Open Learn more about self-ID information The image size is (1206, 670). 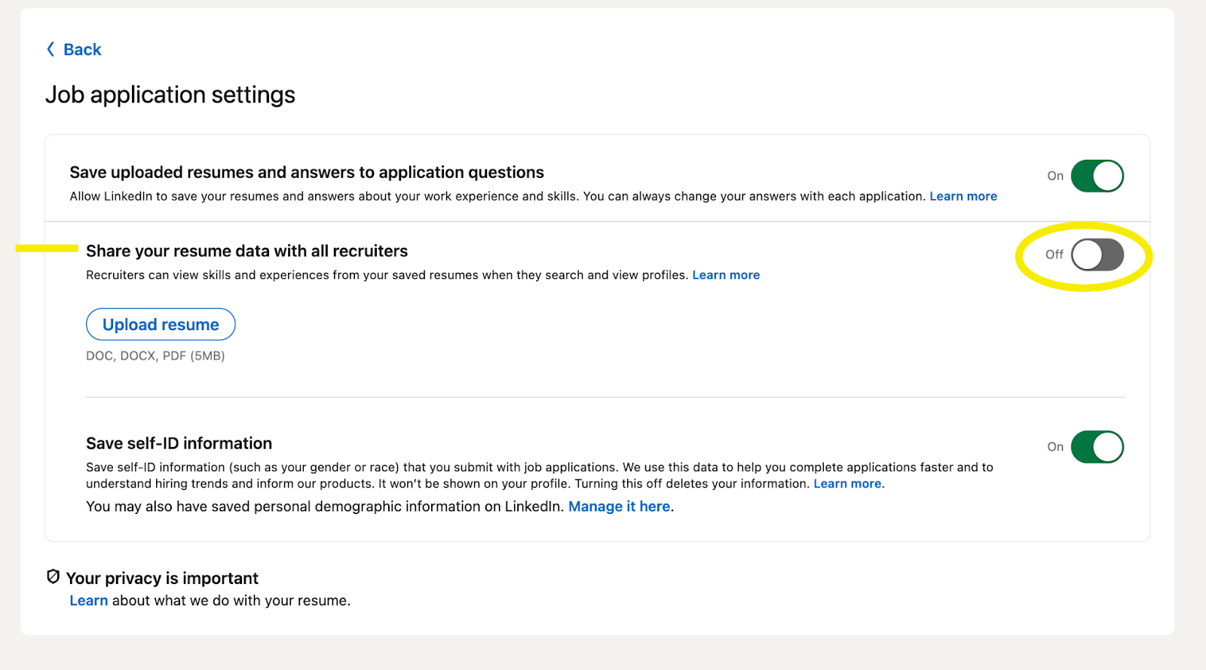click(x=847, y=484)
